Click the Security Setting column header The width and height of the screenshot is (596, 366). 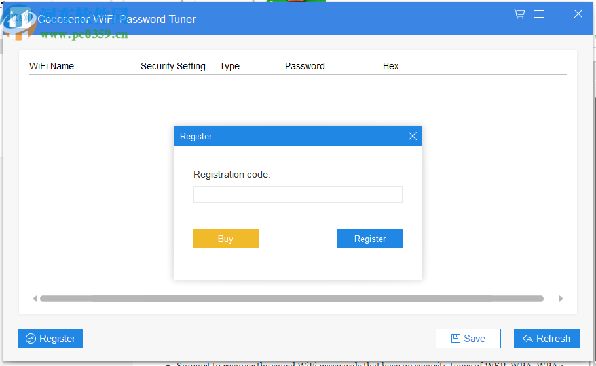173,66
